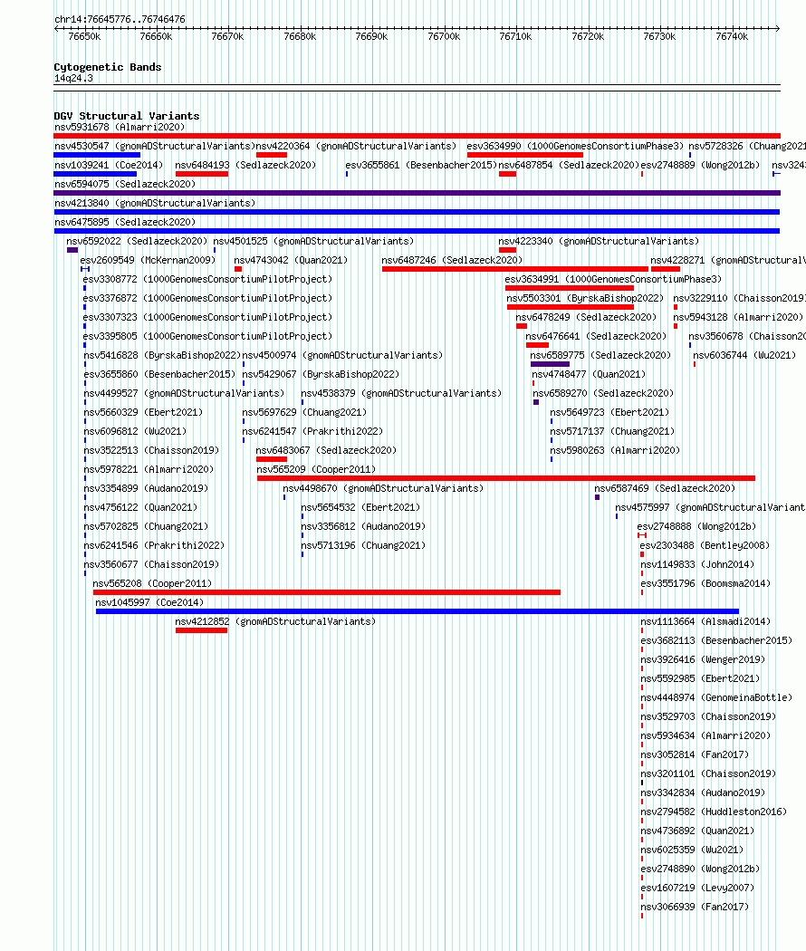Click the 76700k ruler position label
The height and width of the screenshot is (951, 806).
point(444,36)
